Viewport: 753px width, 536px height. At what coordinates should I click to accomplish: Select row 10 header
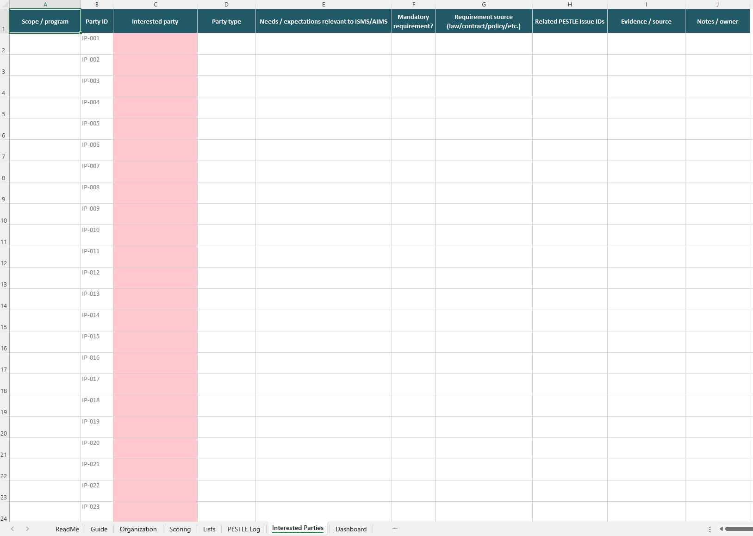pyautogui.click(x=4, y=214)
